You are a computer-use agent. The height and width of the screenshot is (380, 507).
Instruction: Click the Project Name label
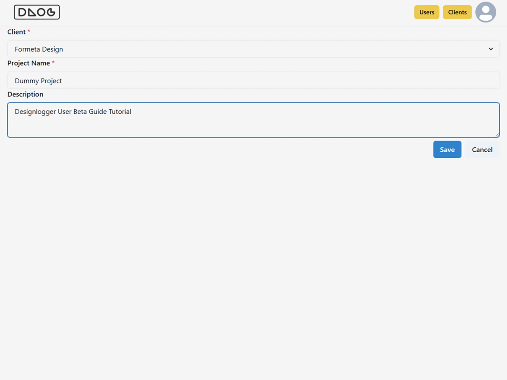(29, 63)
